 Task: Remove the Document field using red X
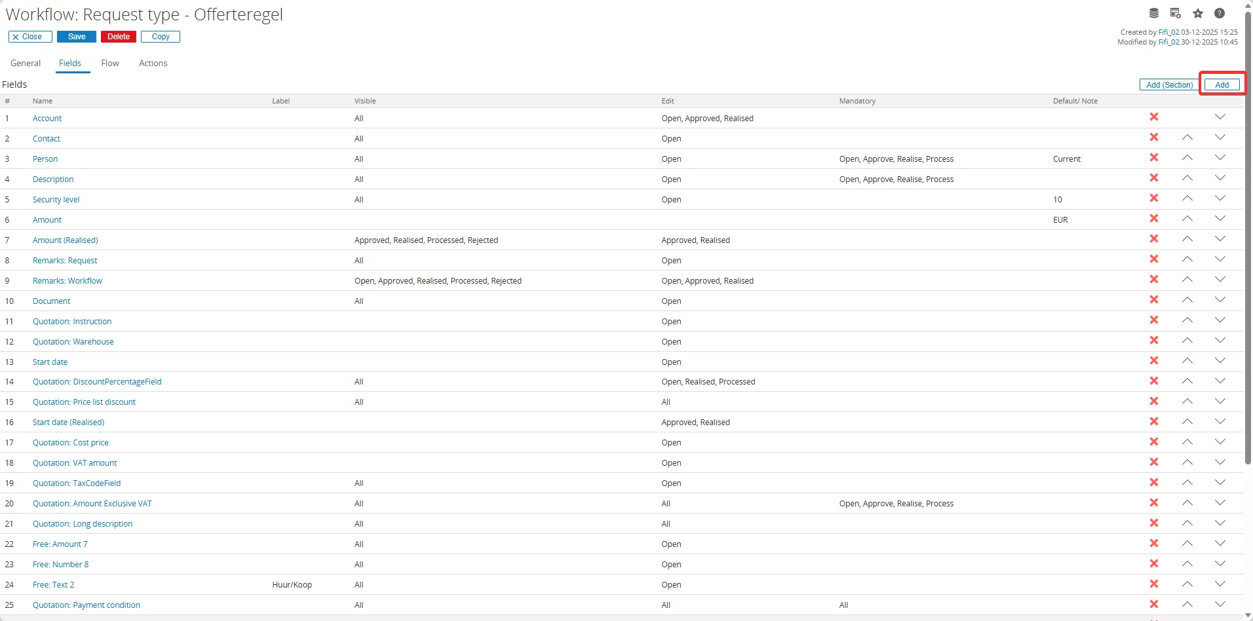coord(1154,300)
